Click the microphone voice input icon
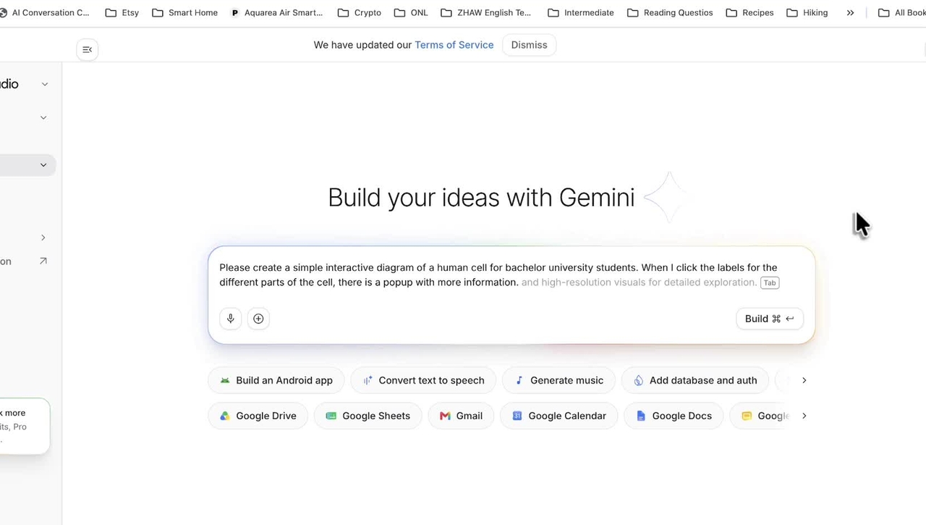 coord(230,319)
